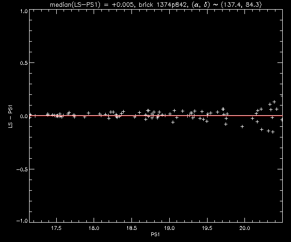291x242 pixels.
Task: Click the lone data point near PS1 20.0
Action: click(x=242, y=127)
